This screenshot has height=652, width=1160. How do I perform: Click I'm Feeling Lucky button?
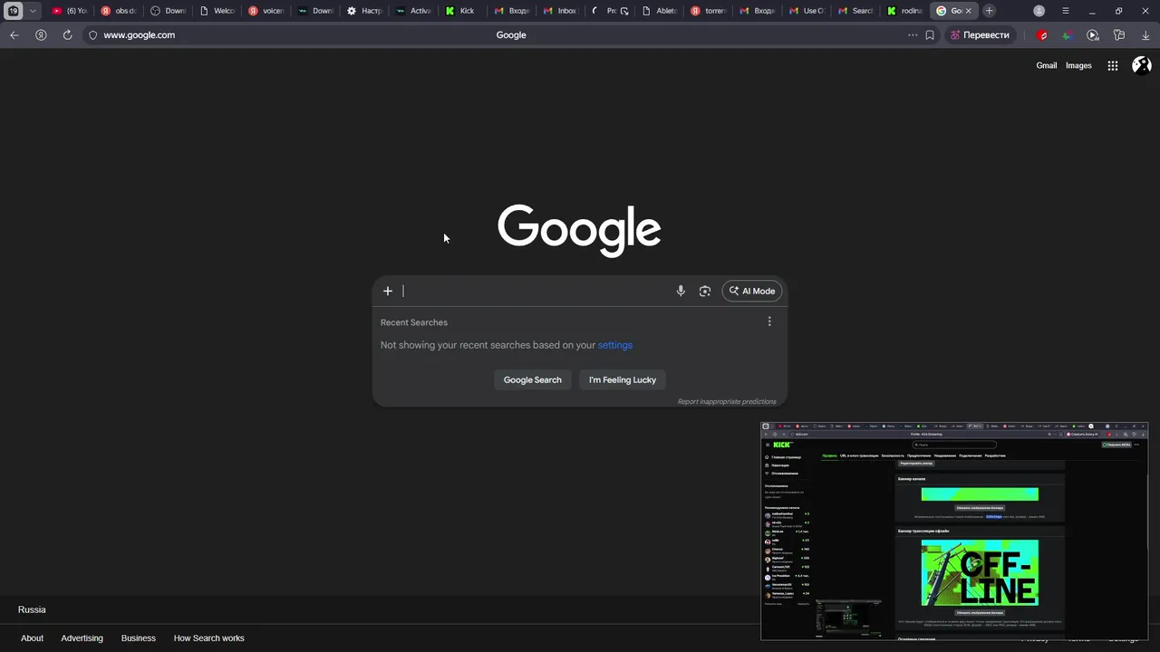(x=623, y=379)
